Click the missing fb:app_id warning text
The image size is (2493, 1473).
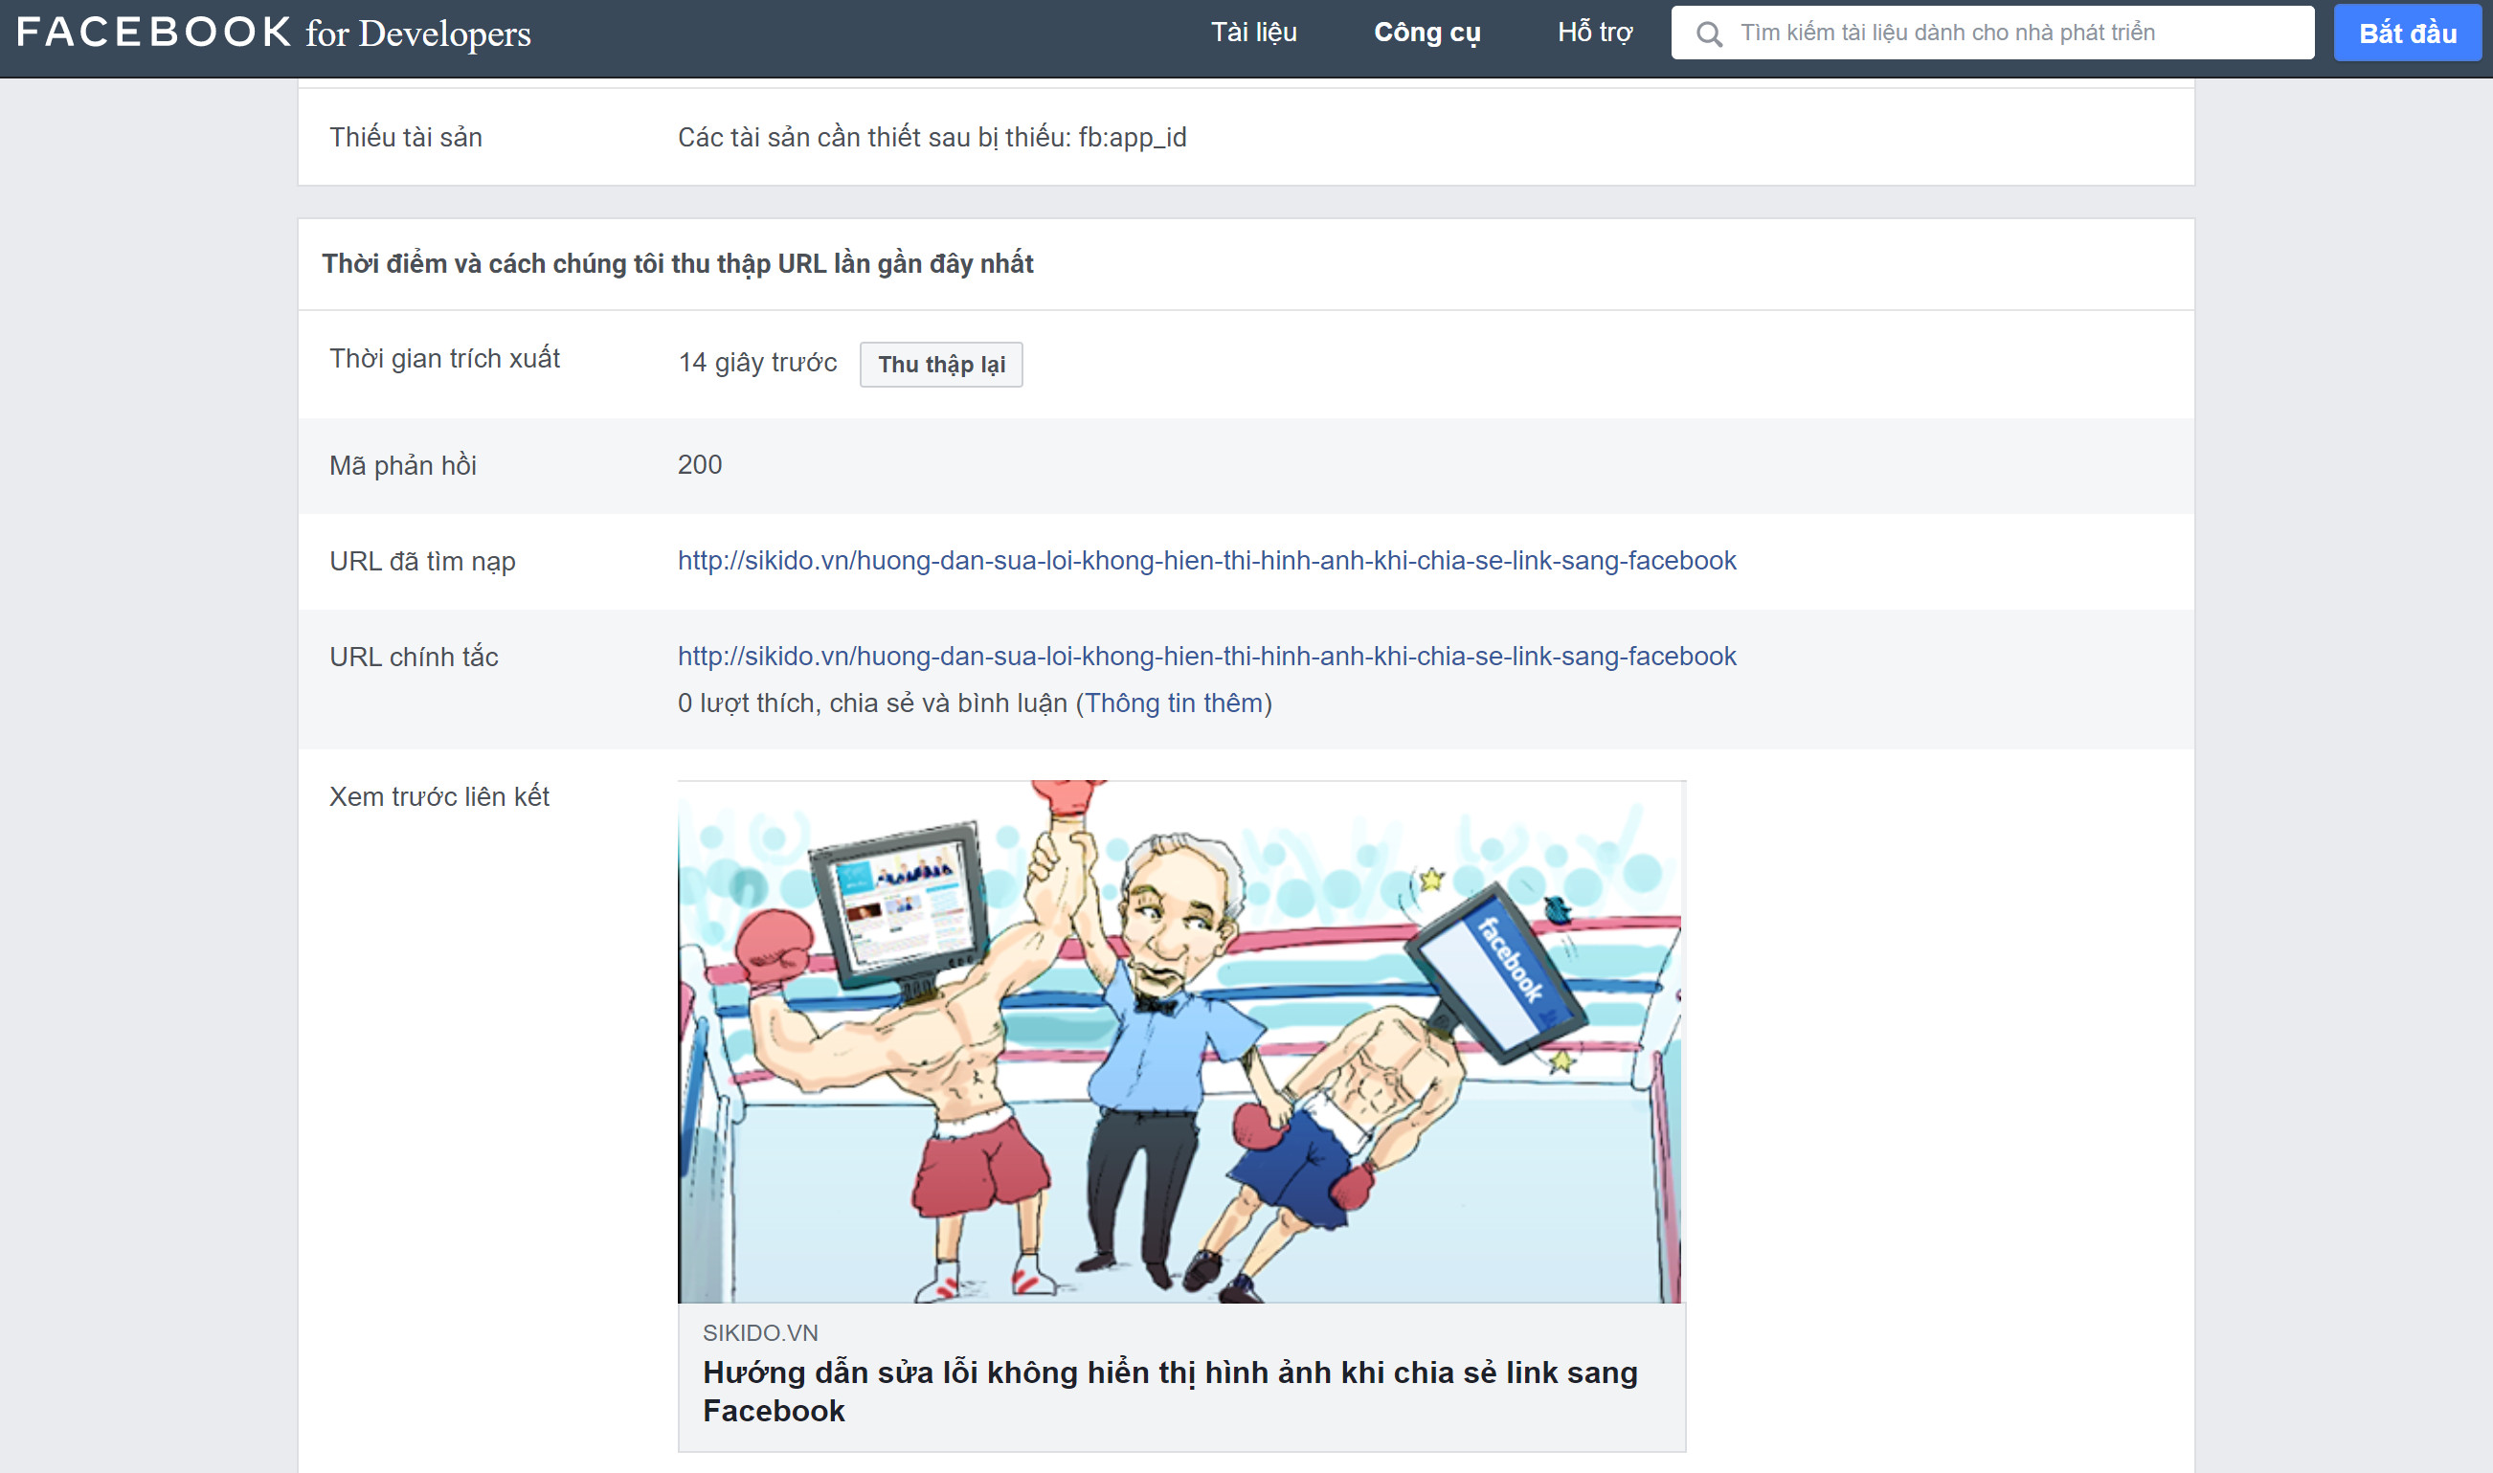coord(932,137)
